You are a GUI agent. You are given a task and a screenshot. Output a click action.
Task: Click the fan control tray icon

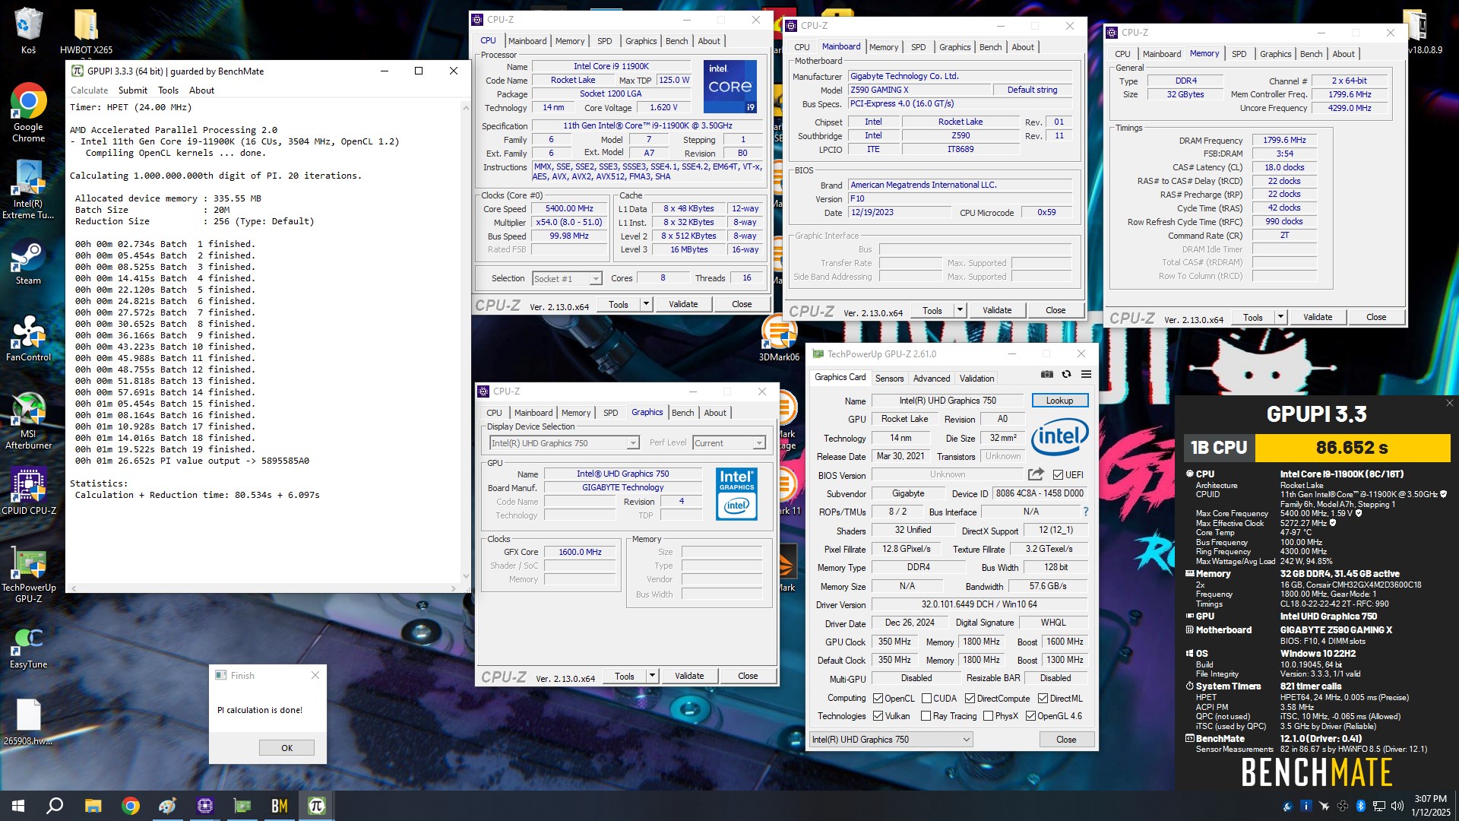coord(1342,806)
